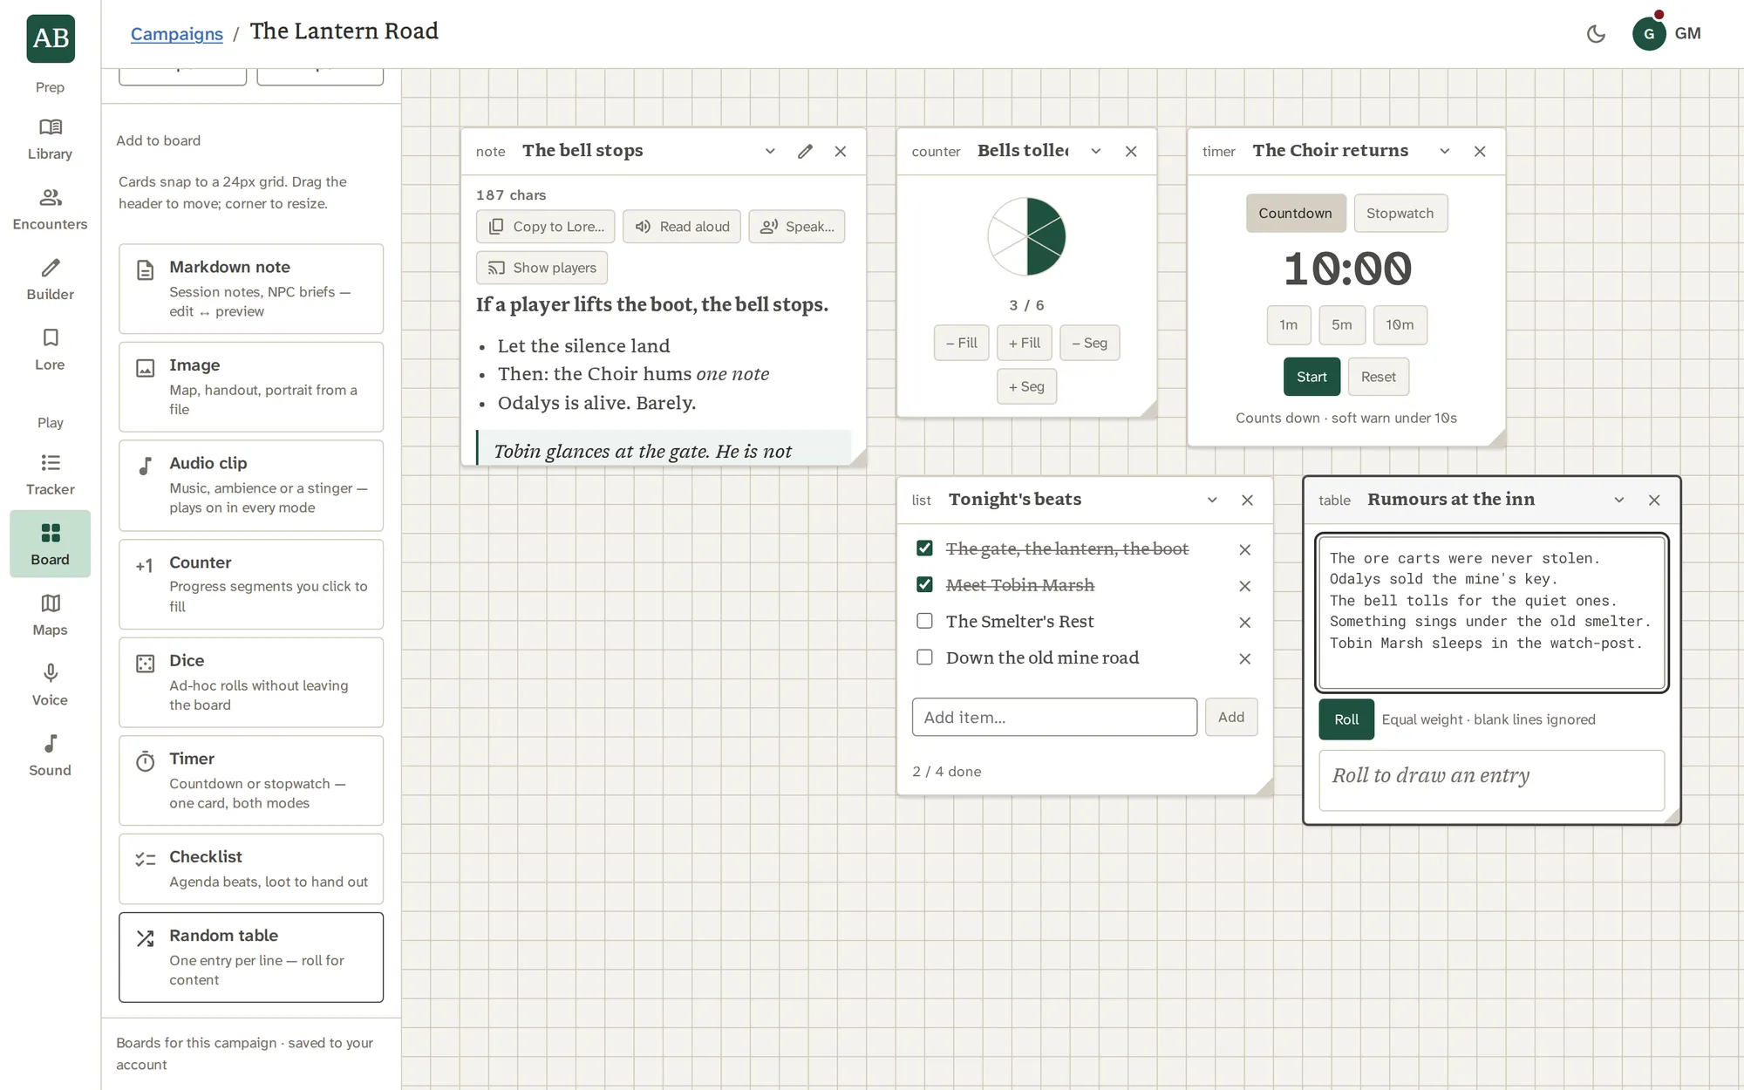Add a Random table card
Screen dimensions: 1744x1090
[x=251, y=957]
